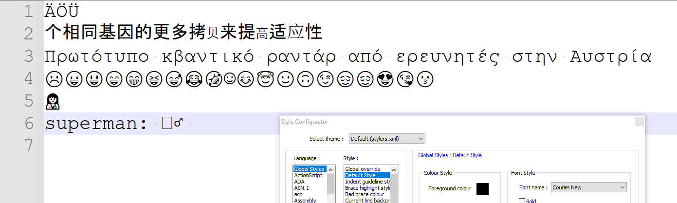Click line number 1 in the margin
This screenshot has height=203, width=677.
(x=29, y=11)
